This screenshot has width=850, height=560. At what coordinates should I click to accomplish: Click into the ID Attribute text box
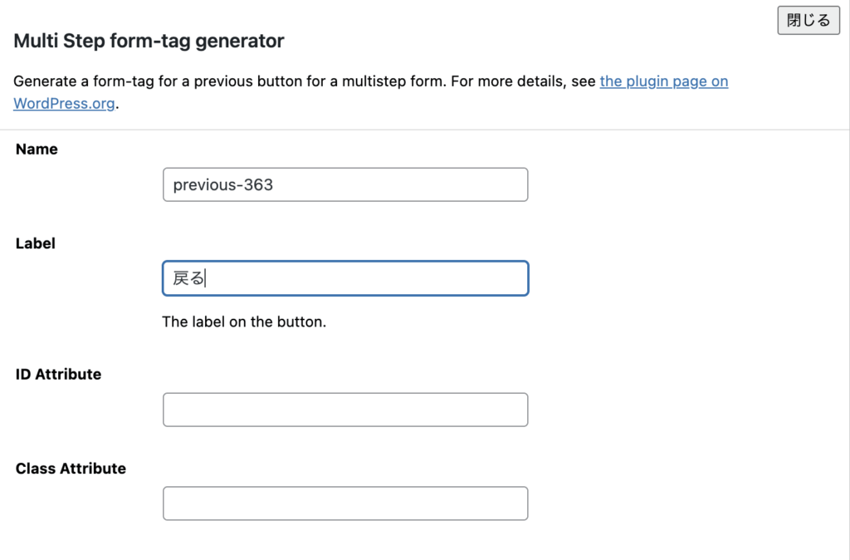click(344, 410)
